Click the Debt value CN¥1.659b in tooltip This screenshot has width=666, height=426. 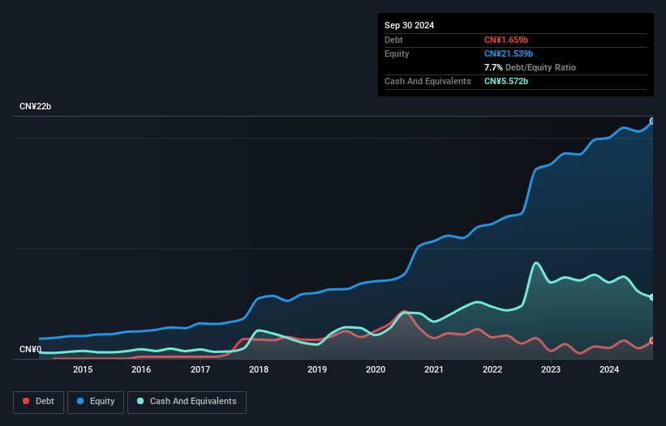pos(506,40)
